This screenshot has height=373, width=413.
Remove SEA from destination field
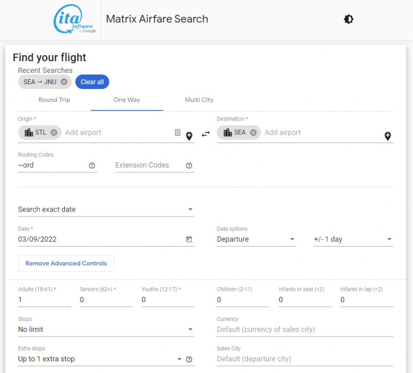coord(253,132)
